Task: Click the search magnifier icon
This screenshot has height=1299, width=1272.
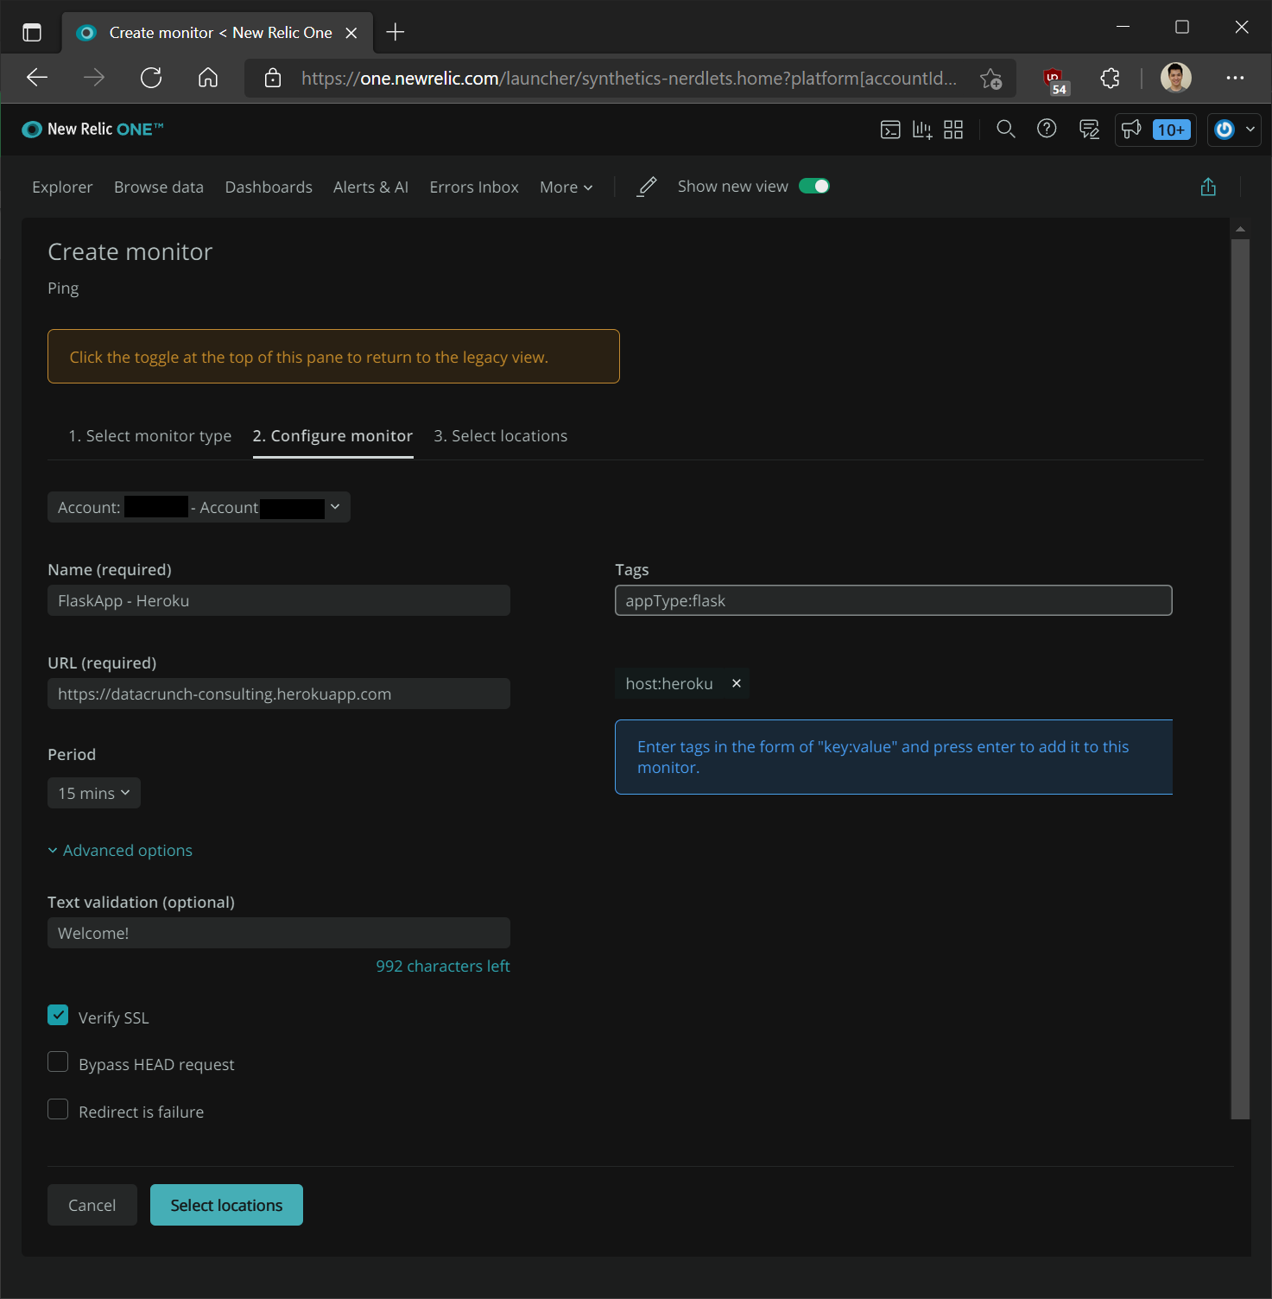Action: pyautogui.click(x=1005, y=130)
